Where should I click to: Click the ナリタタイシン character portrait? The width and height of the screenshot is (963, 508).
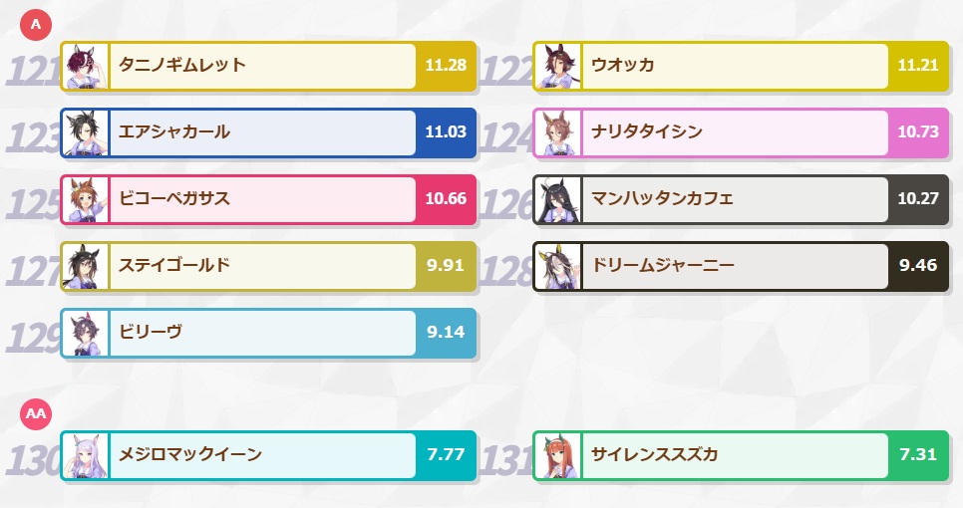coord(557,133)
